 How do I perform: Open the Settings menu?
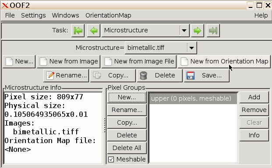click(33, 15)
